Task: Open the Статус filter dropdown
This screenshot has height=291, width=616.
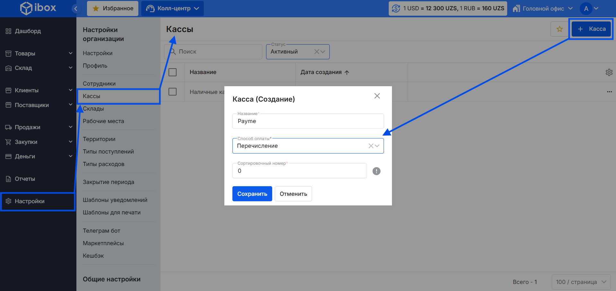Action: [x=323, y=52]
